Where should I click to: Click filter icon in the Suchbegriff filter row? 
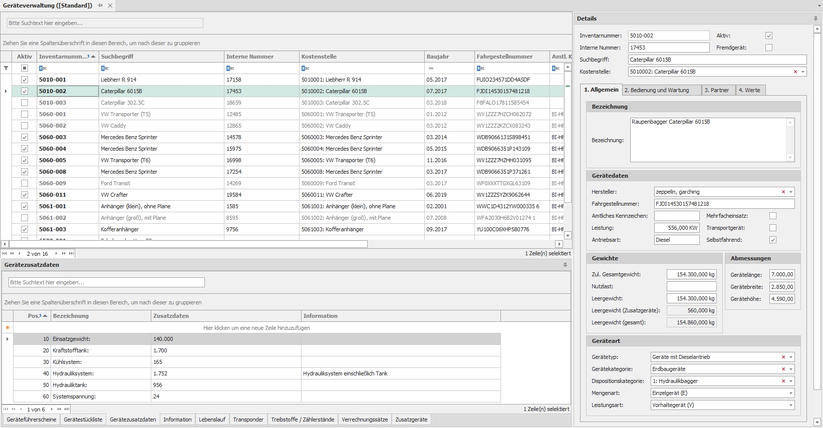point(105,68)
